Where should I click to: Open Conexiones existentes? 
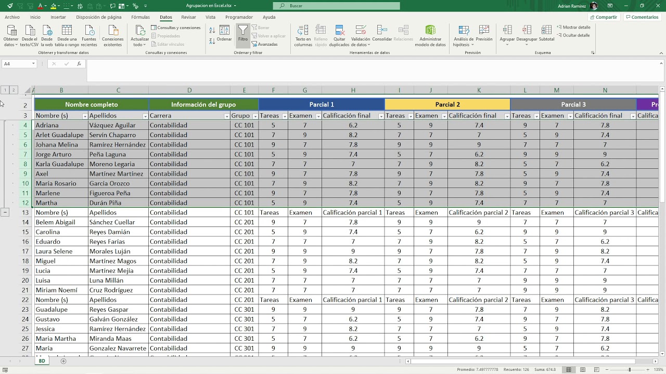[112, 35]
